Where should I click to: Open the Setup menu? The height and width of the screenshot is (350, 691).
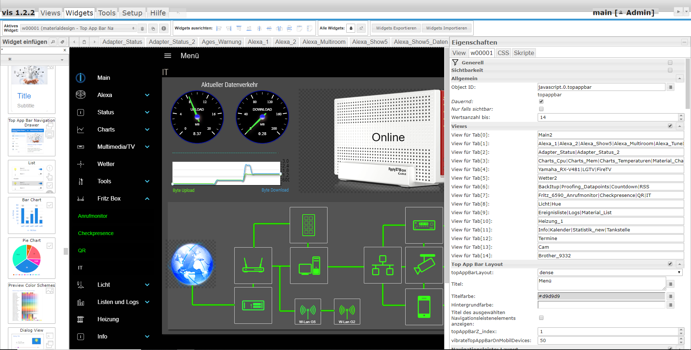(x=132, y=13)
